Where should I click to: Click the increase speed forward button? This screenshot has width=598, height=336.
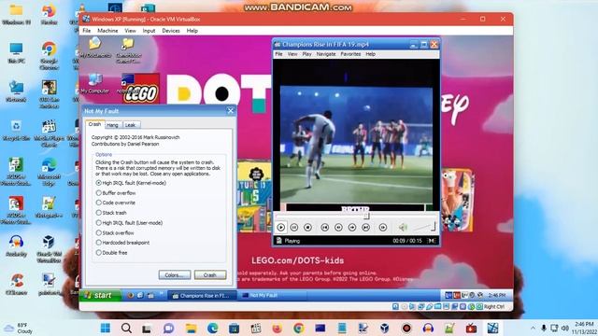tap(352, 228)
